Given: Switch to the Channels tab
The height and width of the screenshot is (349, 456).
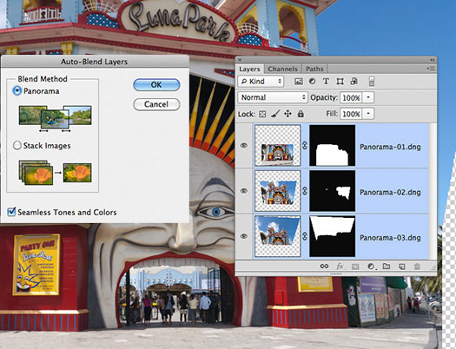Looking at the screenshot, I should coord(282,69).
